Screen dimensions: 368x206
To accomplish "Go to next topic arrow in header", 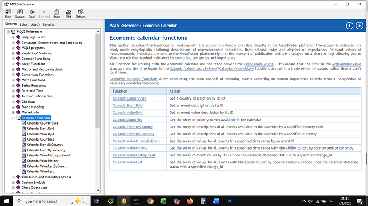I will (359, 26).
